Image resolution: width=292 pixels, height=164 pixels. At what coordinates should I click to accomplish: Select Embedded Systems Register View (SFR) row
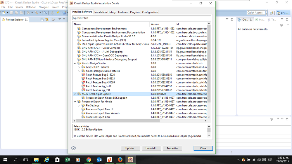click(140, 40)
